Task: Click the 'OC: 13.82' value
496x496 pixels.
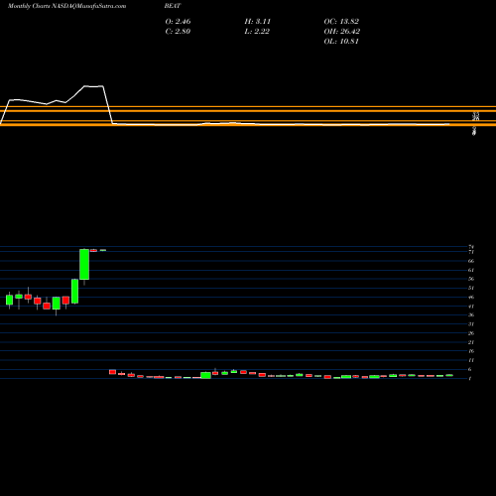Action: [341, 22]
